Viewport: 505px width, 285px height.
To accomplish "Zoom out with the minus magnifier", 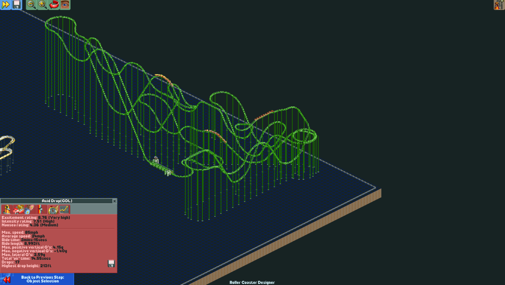I will (31, 5).
